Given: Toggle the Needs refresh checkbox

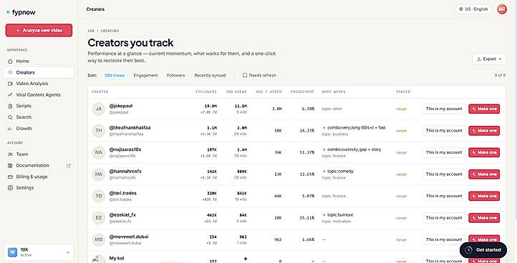Looking at the screenshot, I should [x=245, y=75].
